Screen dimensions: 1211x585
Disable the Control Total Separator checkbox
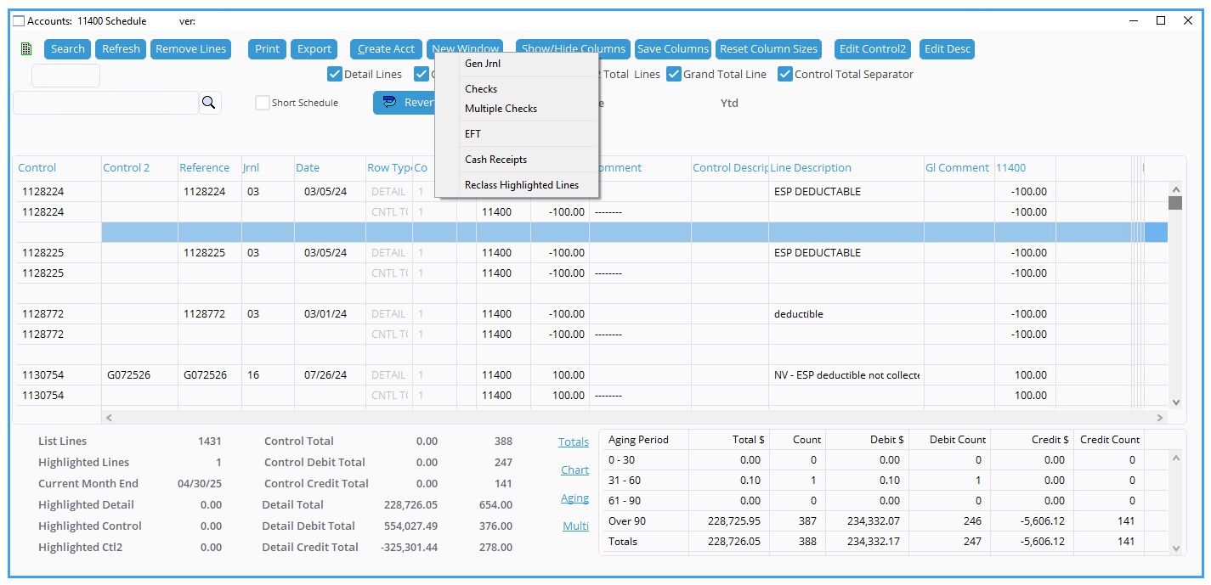[x=785, y=74]
